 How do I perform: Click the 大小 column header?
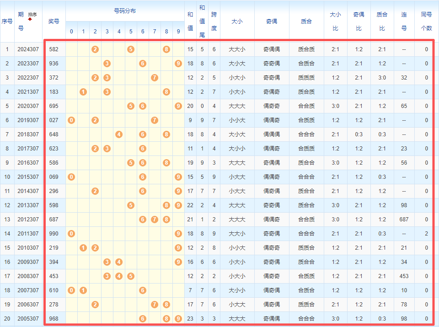click(237, 21)
